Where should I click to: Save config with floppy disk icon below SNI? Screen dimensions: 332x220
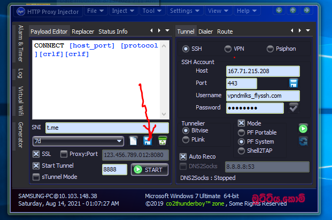coord(148,141)
